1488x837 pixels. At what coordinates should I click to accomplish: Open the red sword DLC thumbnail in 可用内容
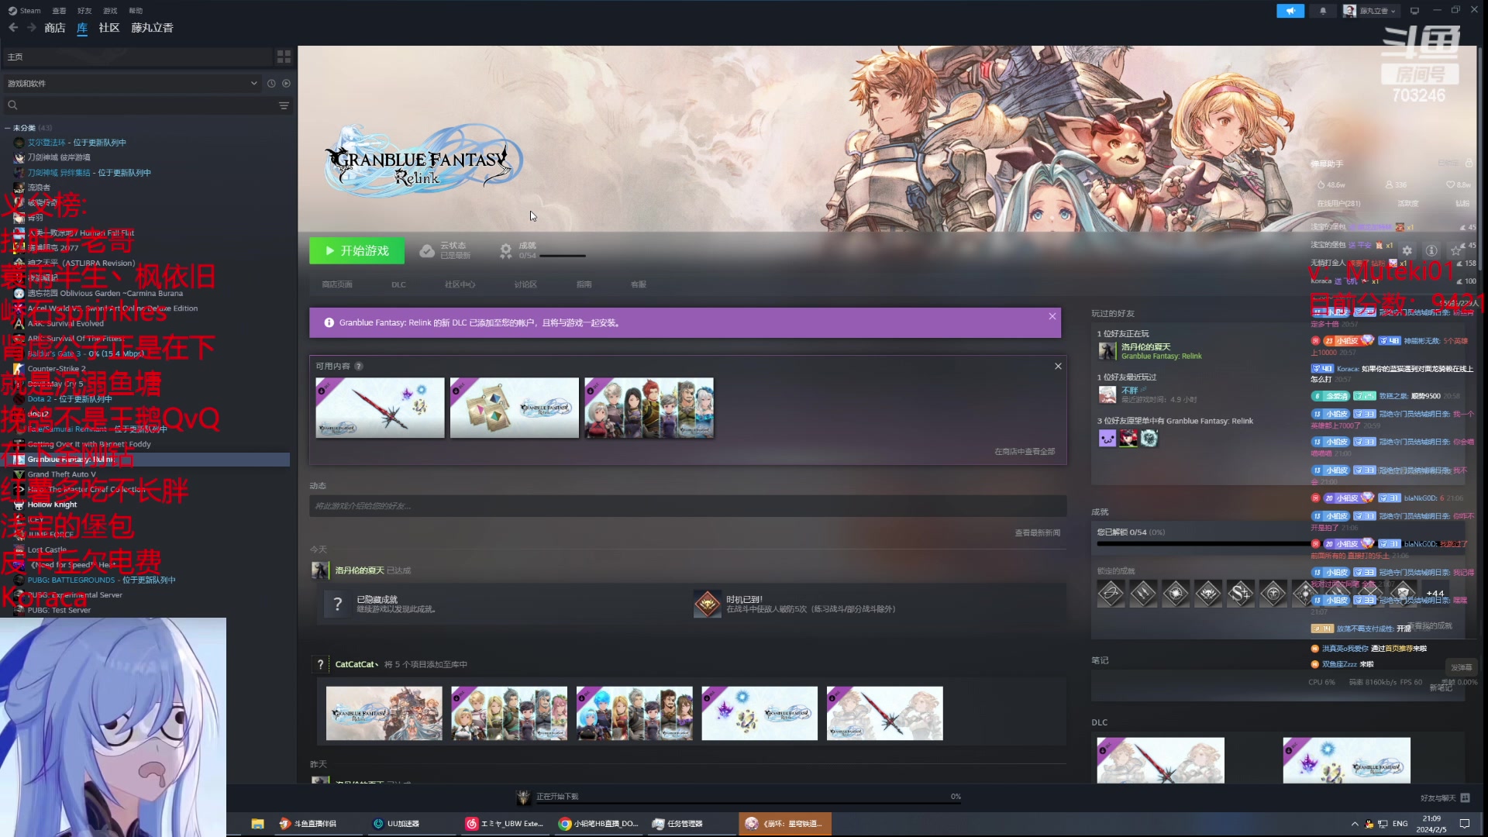[x=380, y=408]
